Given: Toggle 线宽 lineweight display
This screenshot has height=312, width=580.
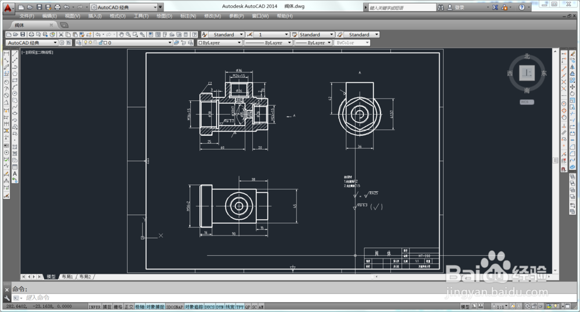Looking at the screenshot, I should (230, 307).
